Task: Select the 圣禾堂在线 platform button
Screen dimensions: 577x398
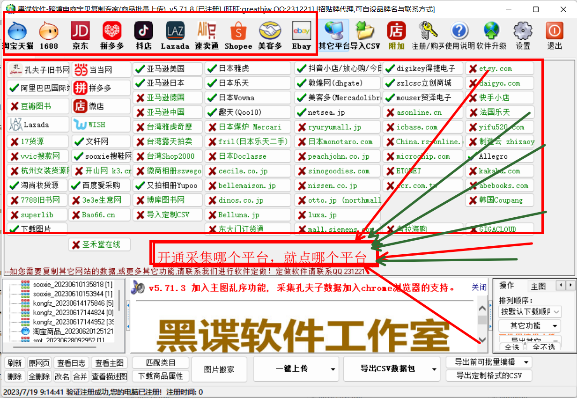Action: click(99, 244)
